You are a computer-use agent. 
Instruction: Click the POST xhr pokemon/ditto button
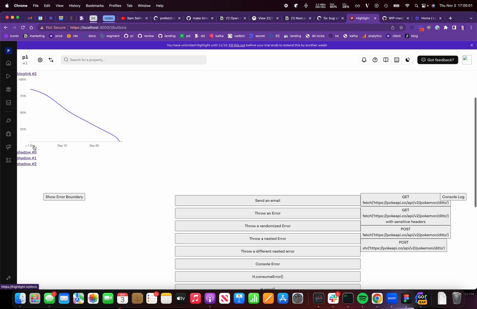[x=404, y=245]
